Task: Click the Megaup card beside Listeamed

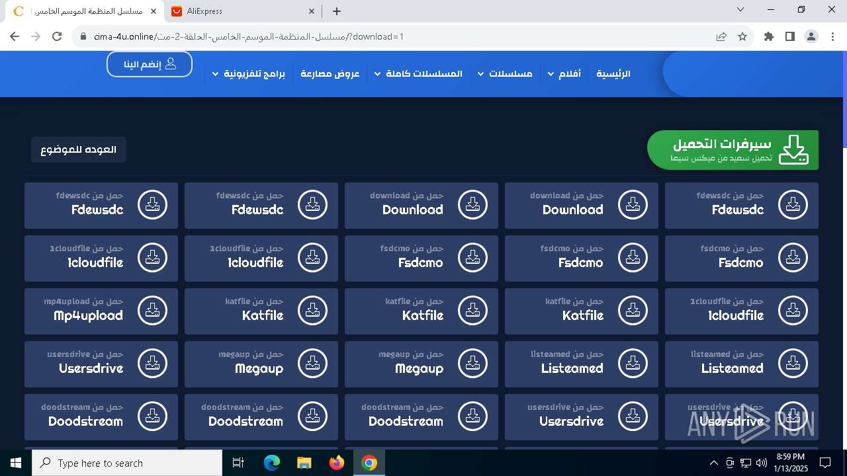Action: point(422,364)
